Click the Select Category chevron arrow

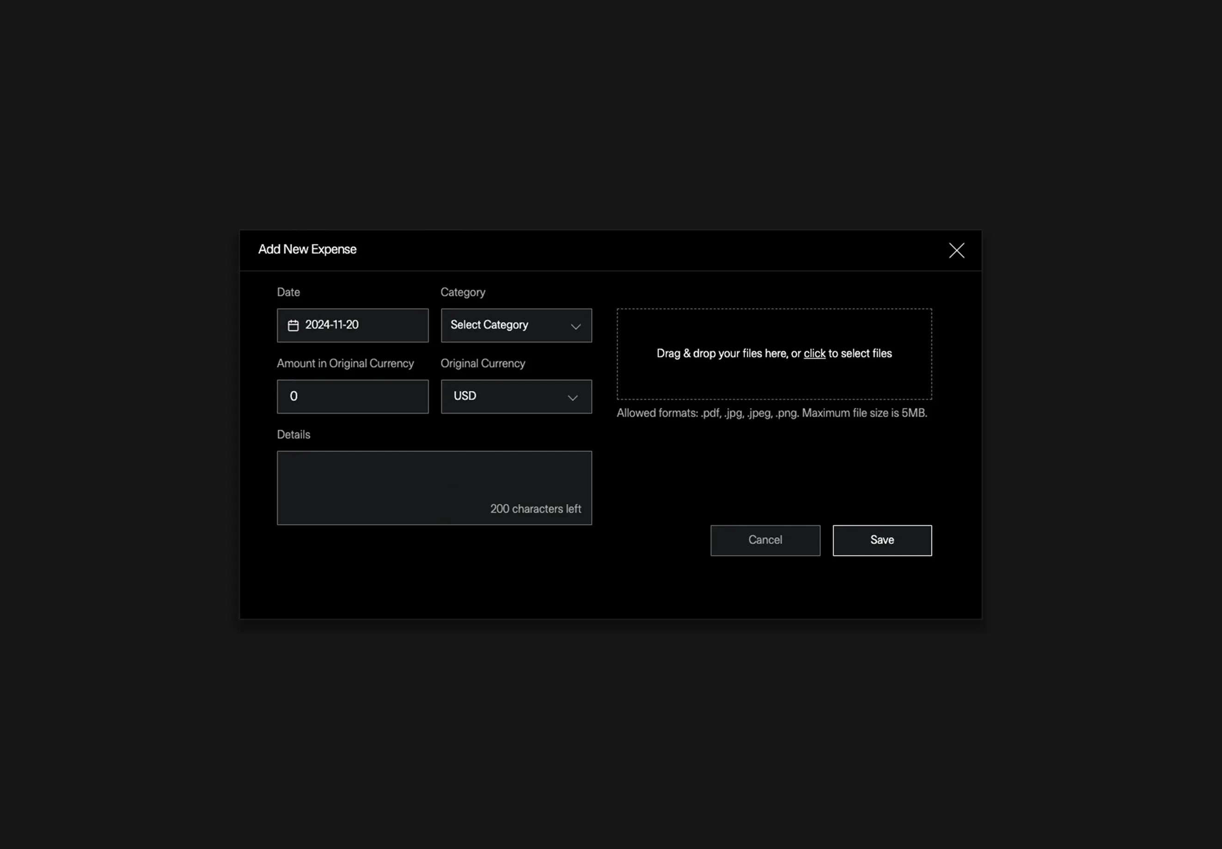click(575, 327)
